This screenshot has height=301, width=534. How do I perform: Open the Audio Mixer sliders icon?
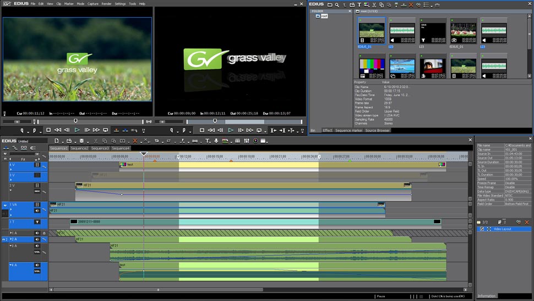point(247,141)
